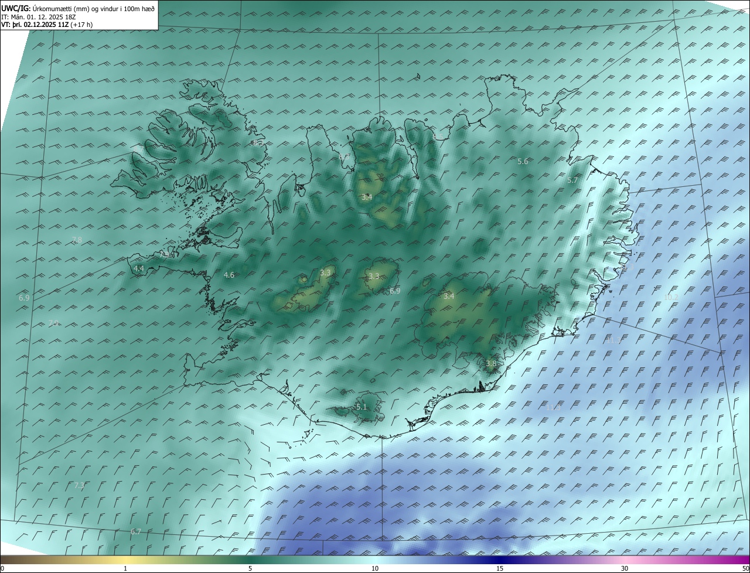
Task: Click the 4.4 value on the western peninsula
Action: pyautogui.click(x=139, y=268)
